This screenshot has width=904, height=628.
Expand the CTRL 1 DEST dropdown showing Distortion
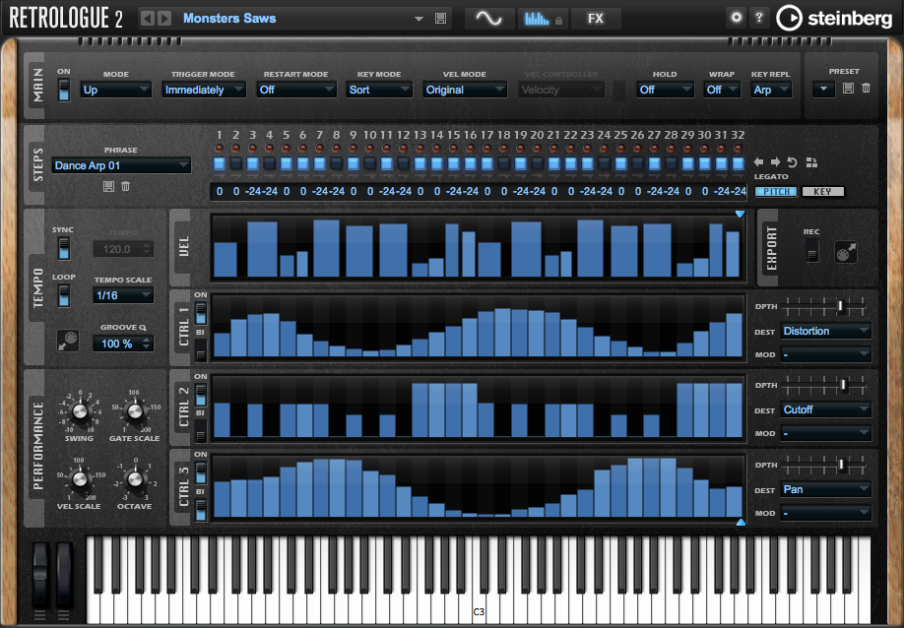[x=825, y=332]
